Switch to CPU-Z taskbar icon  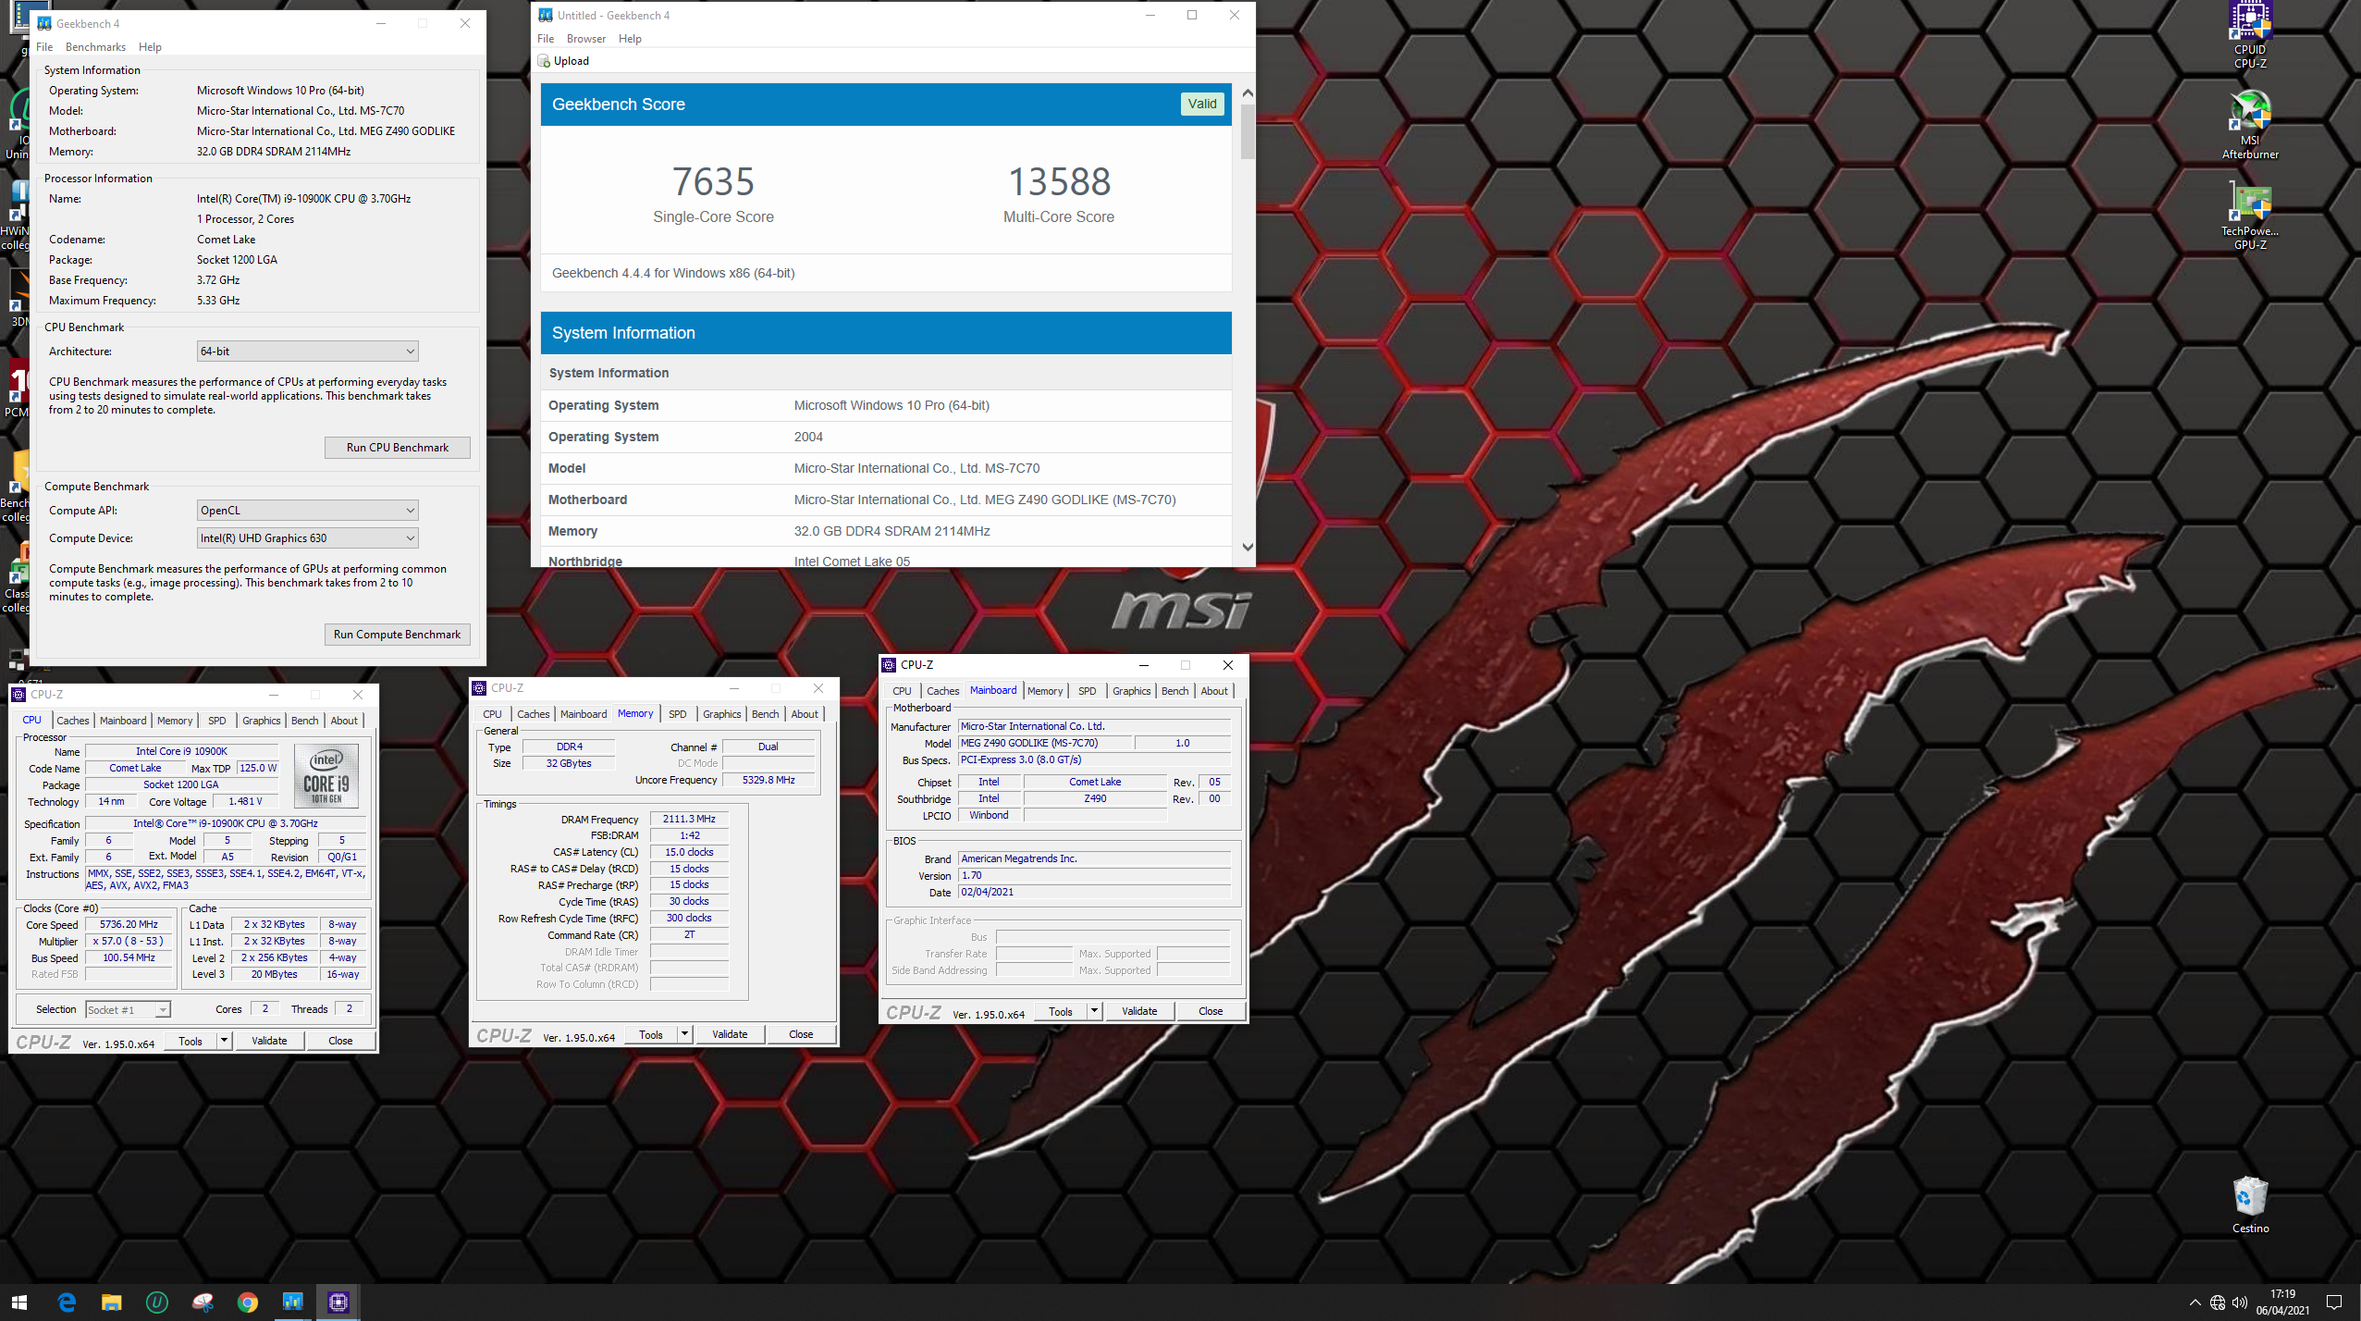coord(338,1302)
